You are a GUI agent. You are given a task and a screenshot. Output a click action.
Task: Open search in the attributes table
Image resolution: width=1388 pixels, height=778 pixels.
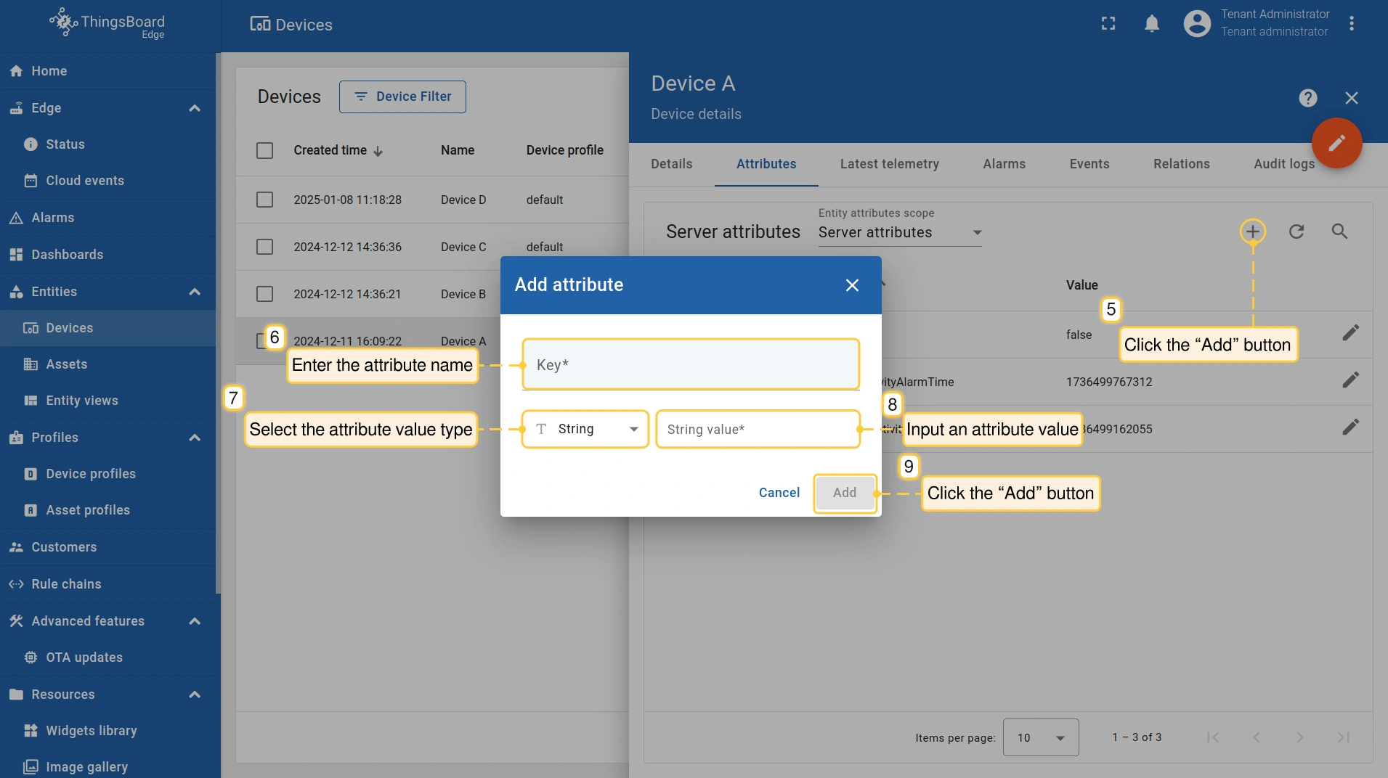(1339, 232)
